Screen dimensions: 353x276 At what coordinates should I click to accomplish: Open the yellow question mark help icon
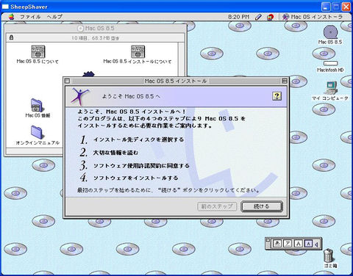pyautogui.click(x=277, y=96)
